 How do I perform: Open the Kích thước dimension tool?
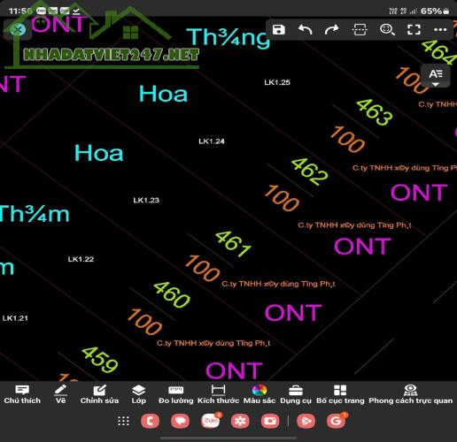[218, 394]
